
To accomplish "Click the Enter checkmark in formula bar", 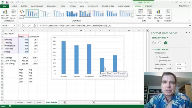I will click(29, 25).
